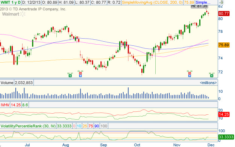The height and width of the screenshot is (147, 235).
Task: Click the Volume study label
Action: coord(7,83)
